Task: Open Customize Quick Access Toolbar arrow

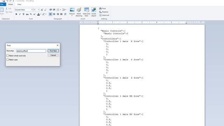Action: 13,1
